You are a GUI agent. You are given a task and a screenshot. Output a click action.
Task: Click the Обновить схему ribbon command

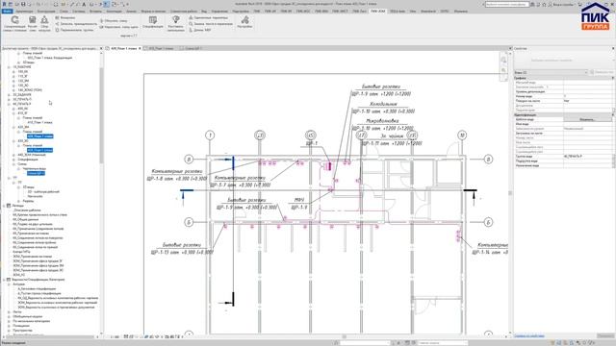pos(114,21)
